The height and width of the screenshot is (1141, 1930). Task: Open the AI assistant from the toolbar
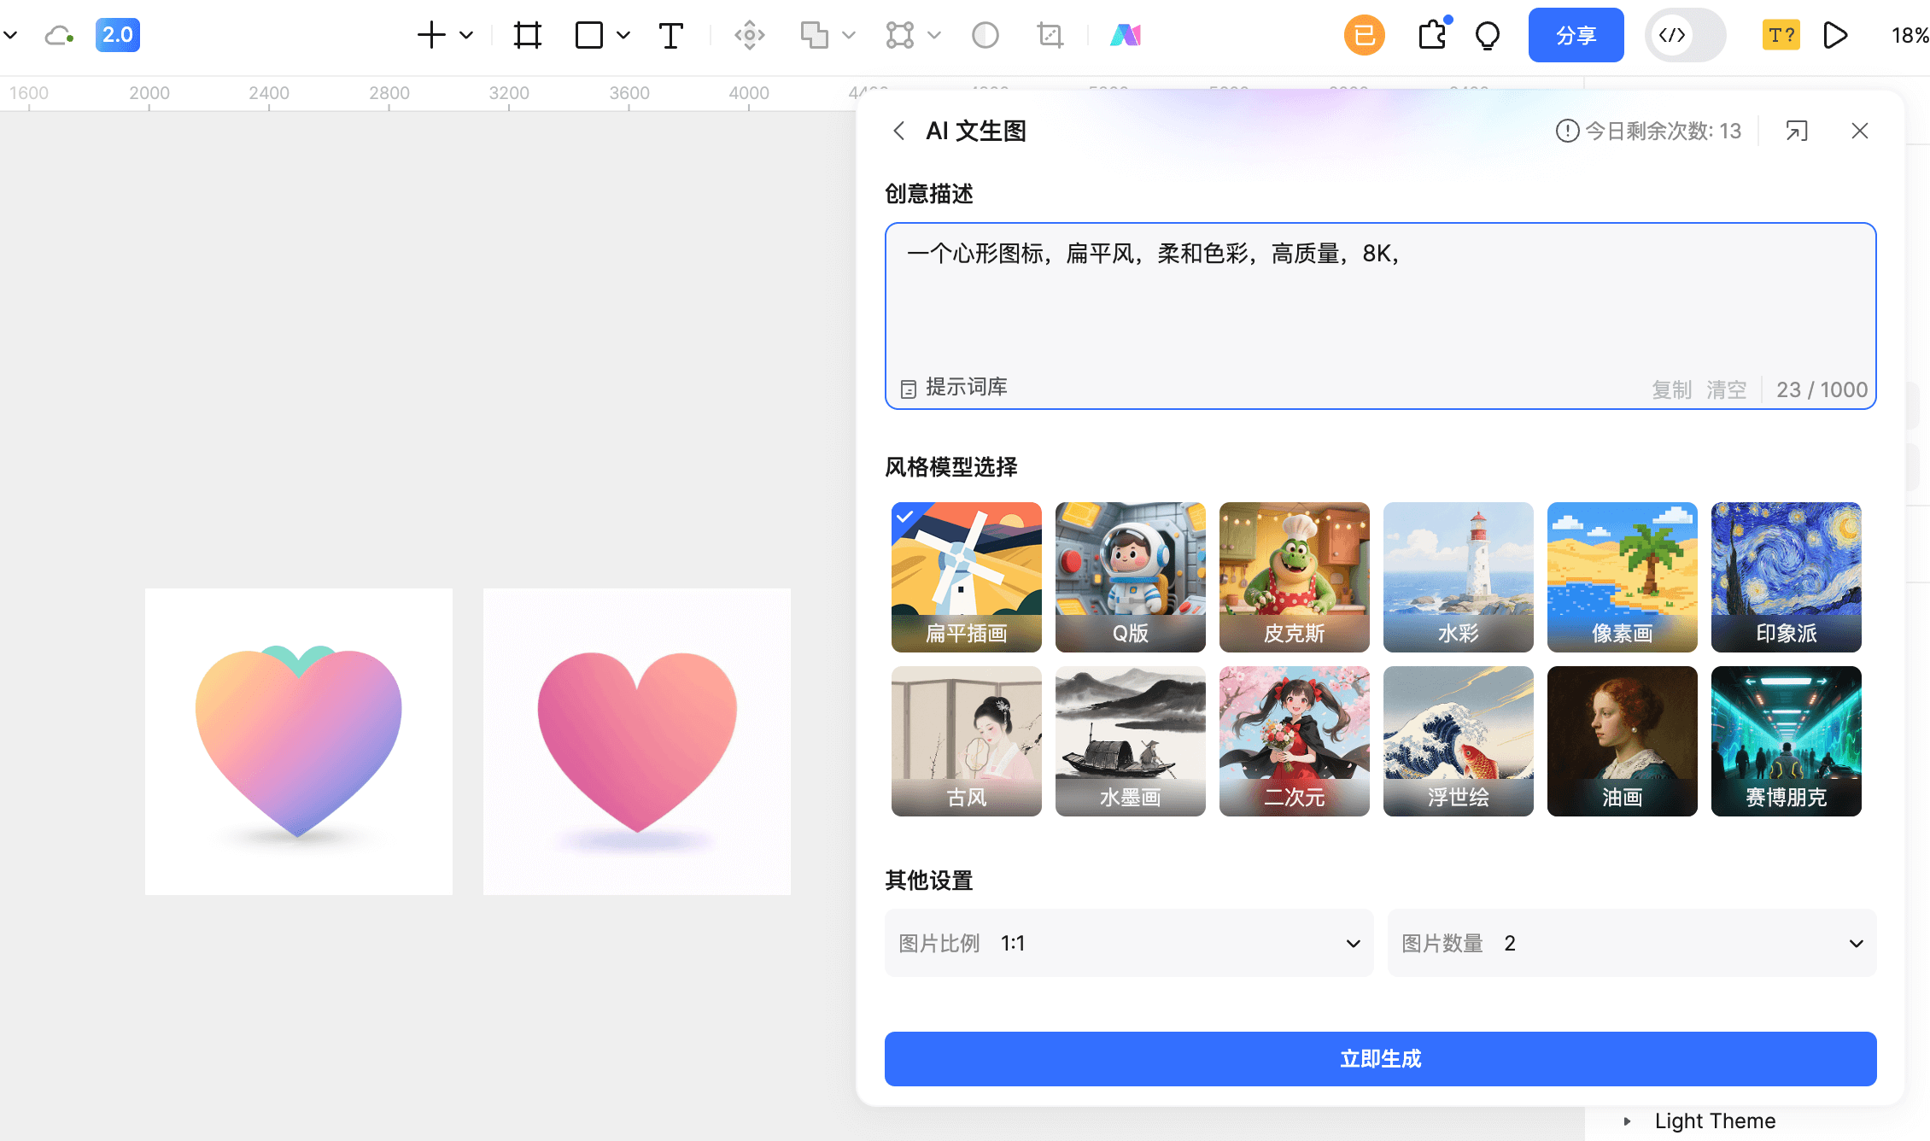pyautogui.click(x=1126, y=35)
